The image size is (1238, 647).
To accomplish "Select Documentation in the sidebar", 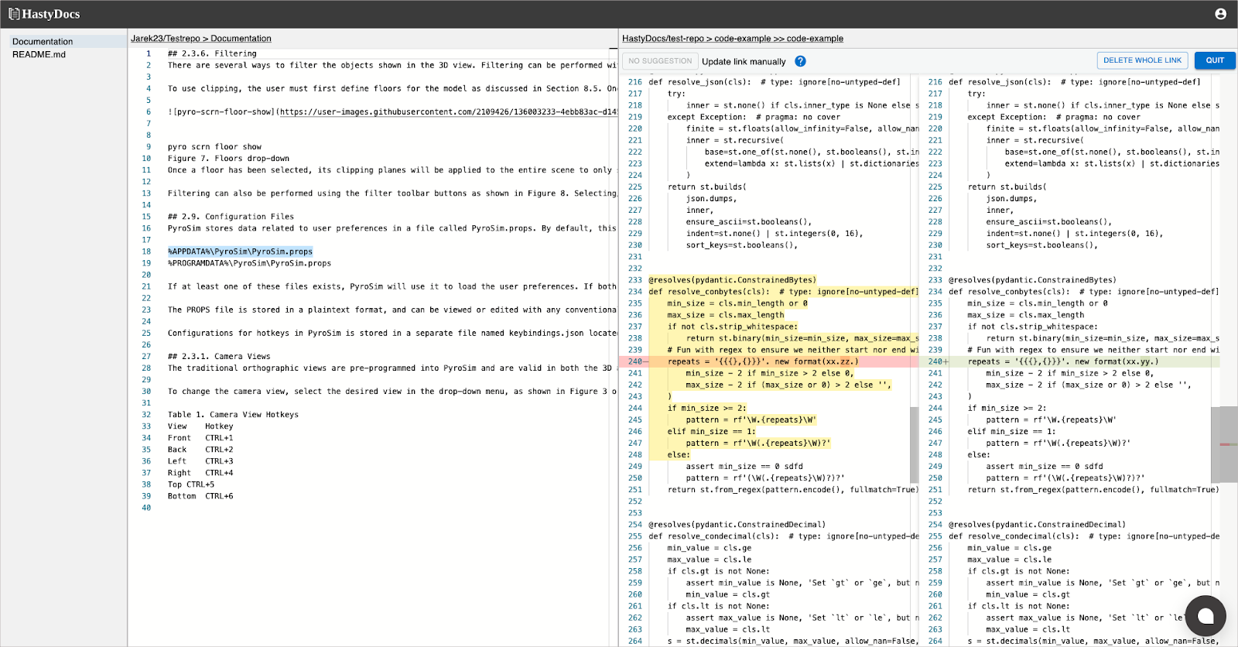I will (x=43, y=42).
